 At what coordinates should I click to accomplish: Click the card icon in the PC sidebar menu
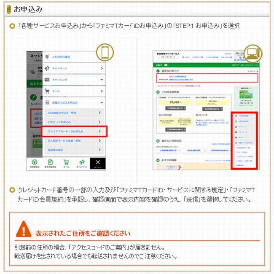point(236,132)
